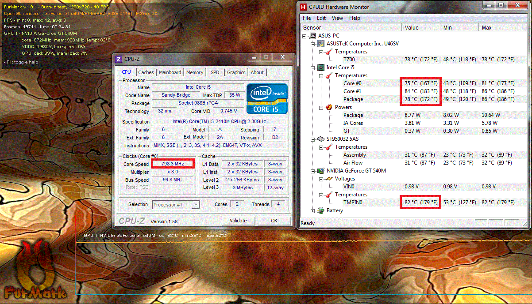Screen dimensions: 532x304
Task: Click the Intel Core i5 logo badge
Action: coord(267,98)
